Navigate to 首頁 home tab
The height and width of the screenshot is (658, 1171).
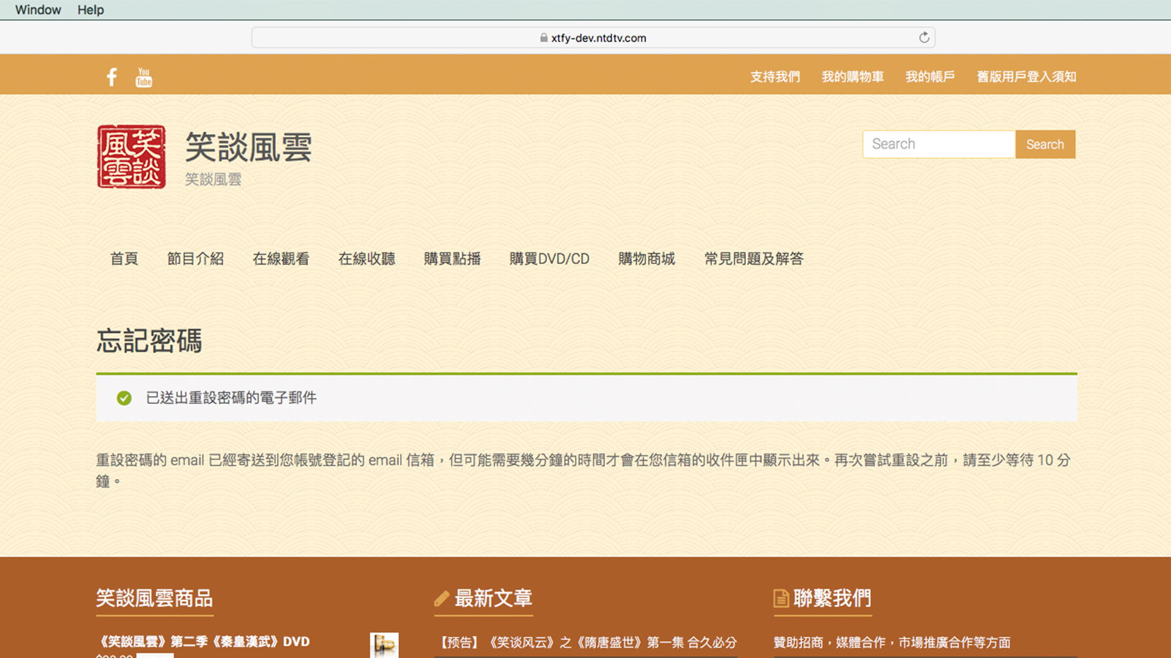tap(124, 259)
